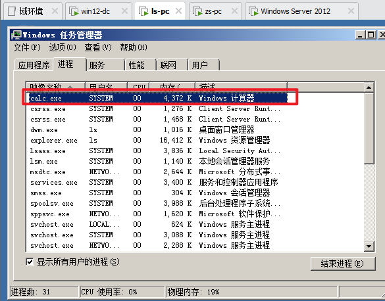
Task: Sort by the CPU column header
Action: pyautogui.click(x=138, y=87)
